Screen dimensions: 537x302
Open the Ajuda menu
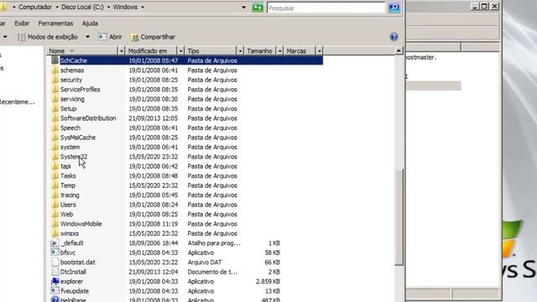click(90, 23)
